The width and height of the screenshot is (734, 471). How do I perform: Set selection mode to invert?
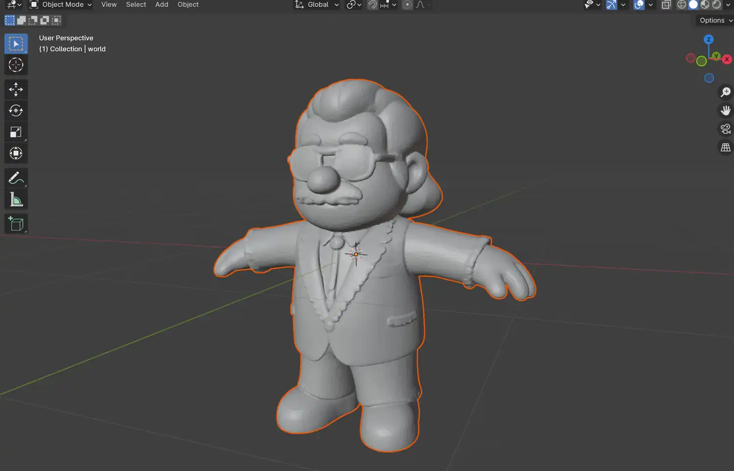click(45, 21)
